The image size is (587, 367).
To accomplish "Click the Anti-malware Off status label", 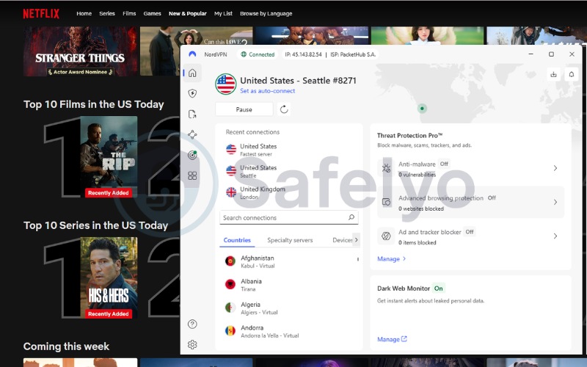I will click(444, 164).
